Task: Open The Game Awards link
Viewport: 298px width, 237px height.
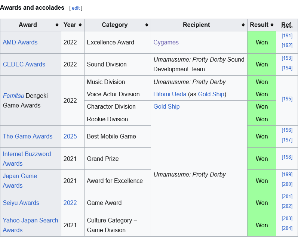Action: pyautogui.click(x=28, y=136)
